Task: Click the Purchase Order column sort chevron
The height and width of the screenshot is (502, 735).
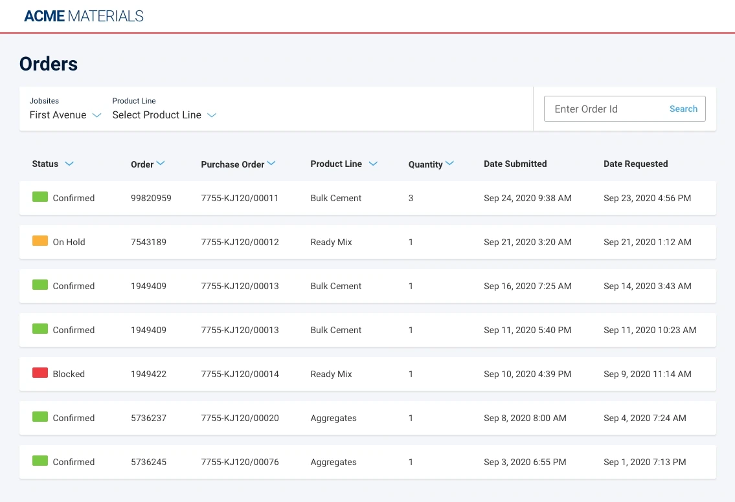Action: pyautogui.click(x=271, y=164)
